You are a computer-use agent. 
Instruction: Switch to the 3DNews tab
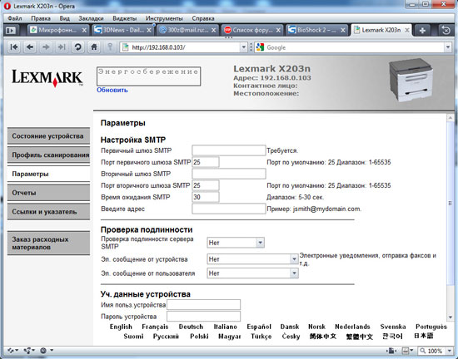122,30
